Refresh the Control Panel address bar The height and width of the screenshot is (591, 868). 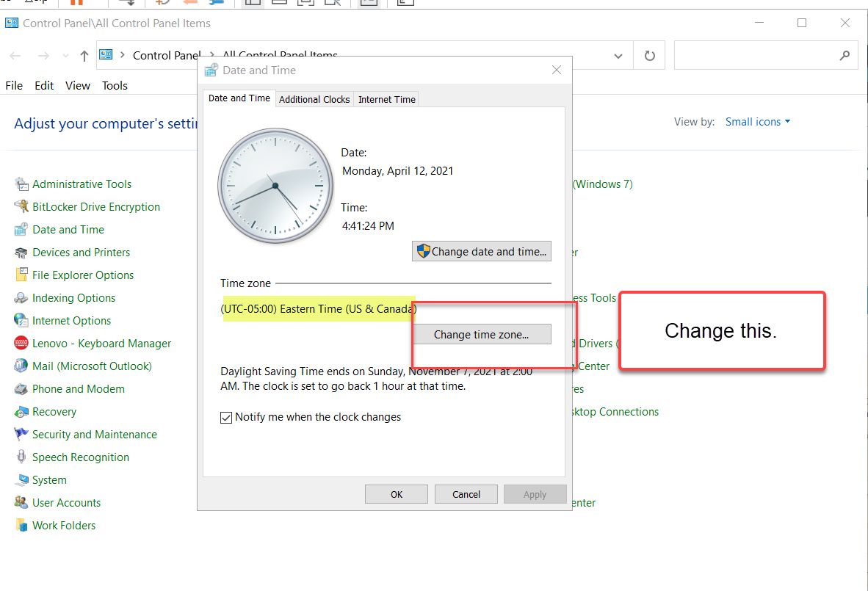pos(649,55)
